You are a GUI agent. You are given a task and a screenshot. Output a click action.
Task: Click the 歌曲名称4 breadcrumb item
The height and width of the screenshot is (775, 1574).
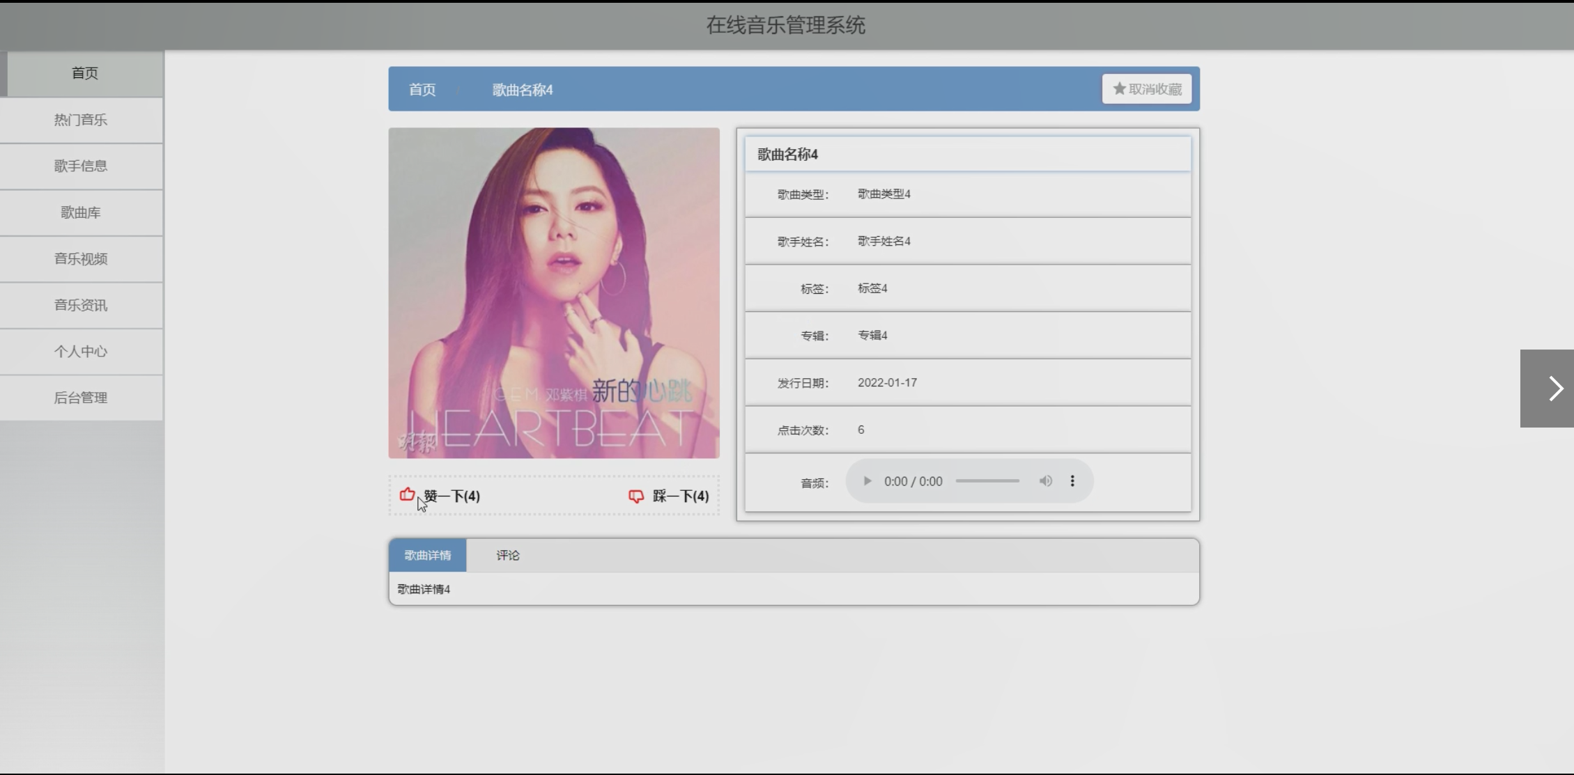click(x=523, y=90)
